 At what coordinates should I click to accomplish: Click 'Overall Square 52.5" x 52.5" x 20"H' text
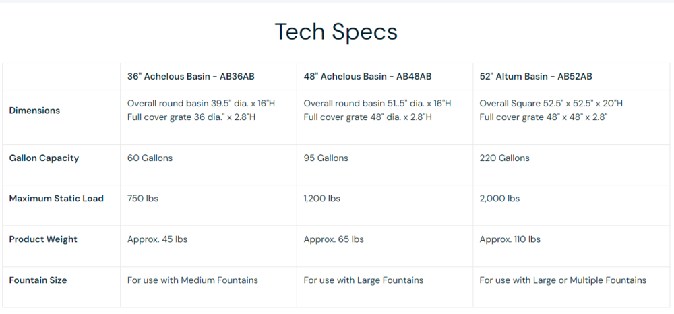coord(551,104)
